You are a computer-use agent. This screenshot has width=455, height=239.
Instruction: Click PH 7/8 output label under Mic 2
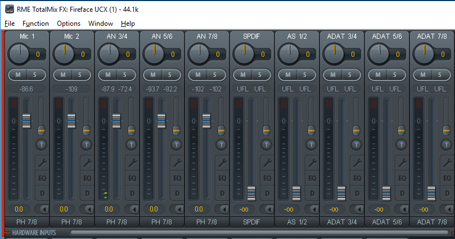(72, 222)
